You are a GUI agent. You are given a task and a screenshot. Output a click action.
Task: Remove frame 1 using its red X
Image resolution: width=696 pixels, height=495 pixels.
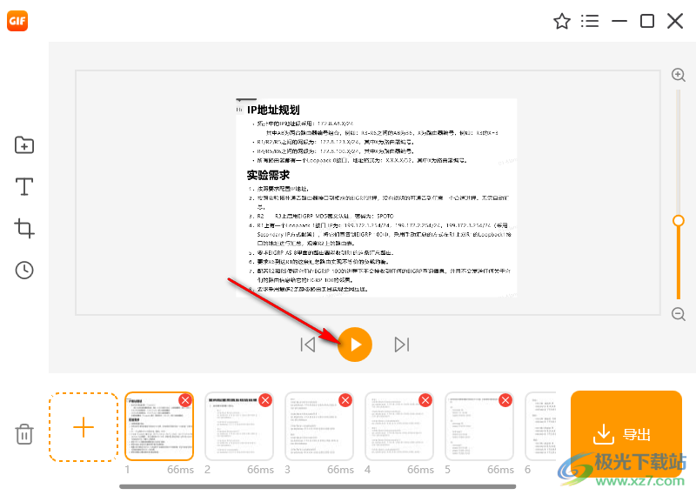[x=185, y=400]
